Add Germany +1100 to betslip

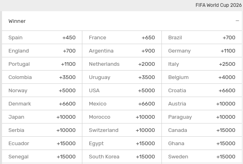(202, 51)
